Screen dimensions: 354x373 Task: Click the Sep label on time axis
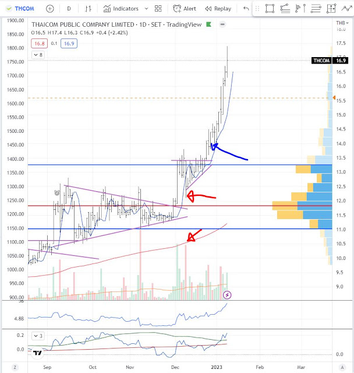point(47,367)
